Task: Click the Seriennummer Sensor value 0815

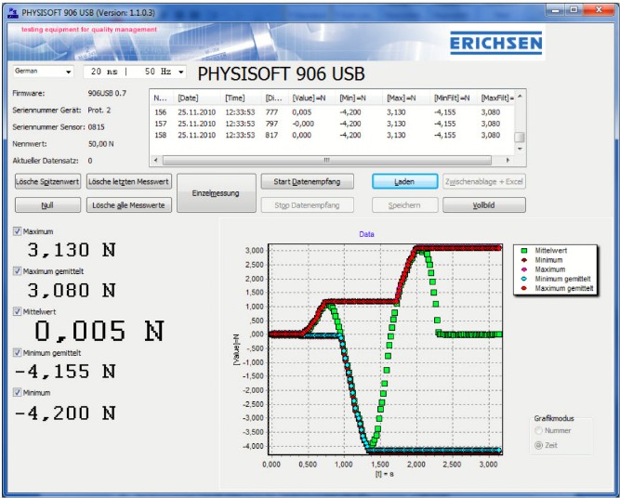Action: 96,127
